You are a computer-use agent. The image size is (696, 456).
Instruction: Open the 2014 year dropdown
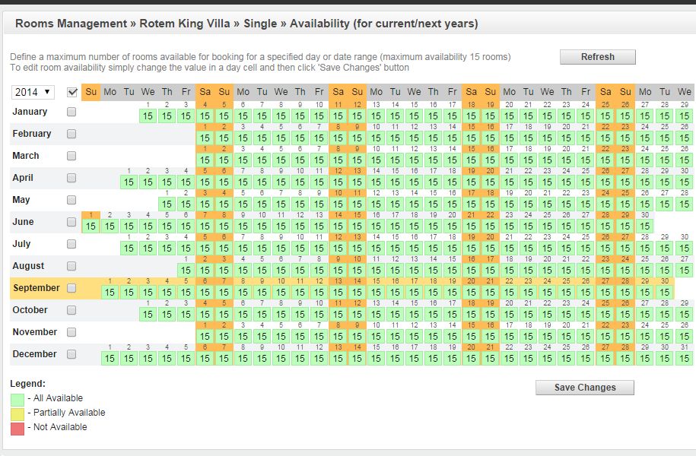point(33,92)
